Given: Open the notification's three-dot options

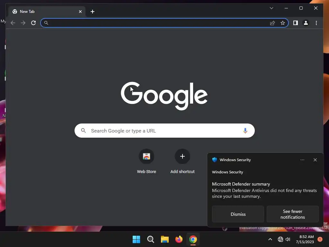Looking at the screenshot, I should [x=302, y=160].
